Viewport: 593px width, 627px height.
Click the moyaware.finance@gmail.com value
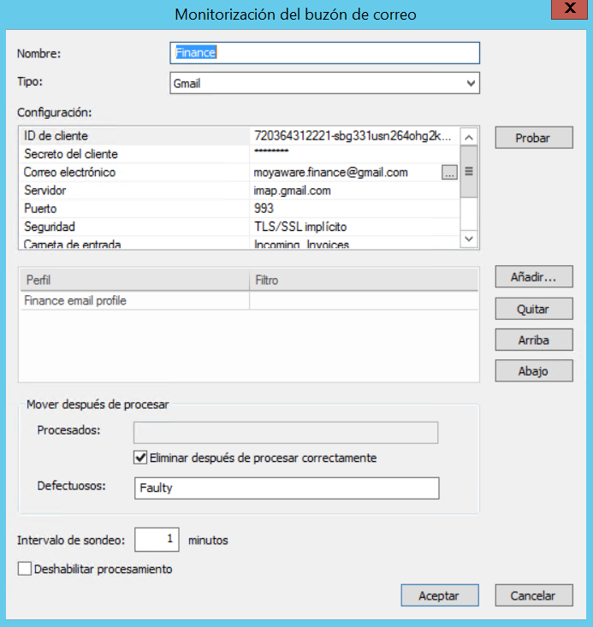tap(330, 172)
